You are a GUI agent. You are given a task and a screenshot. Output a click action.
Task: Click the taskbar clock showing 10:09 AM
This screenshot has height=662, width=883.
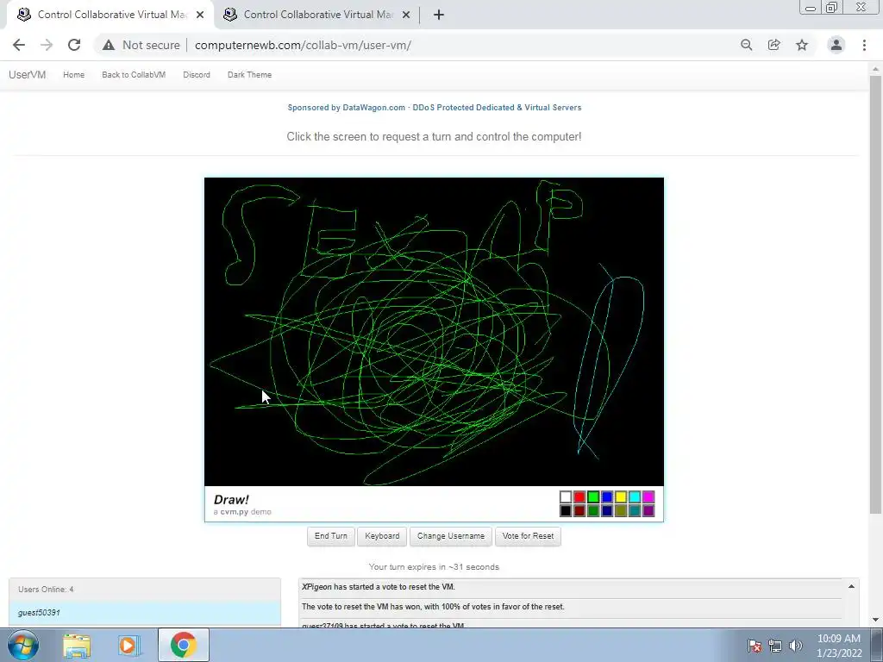coord(838,646)
